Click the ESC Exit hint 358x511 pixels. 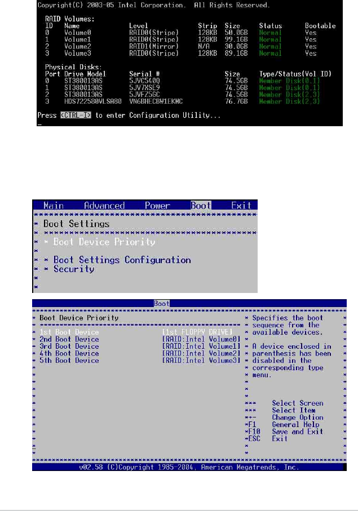268,439
